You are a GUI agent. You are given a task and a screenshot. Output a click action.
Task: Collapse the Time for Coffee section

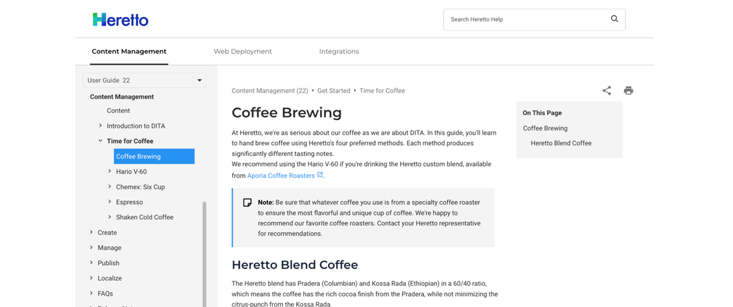click(x=101, y=141)
